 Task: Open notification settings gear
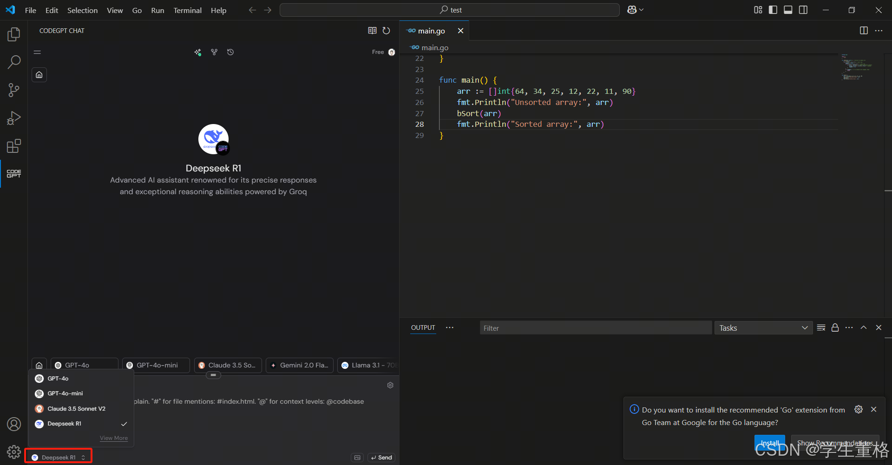(859, 409)
